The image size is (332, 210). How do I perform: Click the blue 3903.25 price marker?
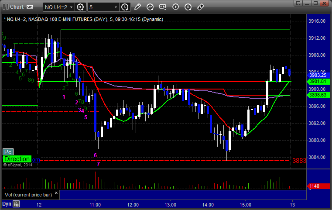pyautogui.click(x=318, y=75)
